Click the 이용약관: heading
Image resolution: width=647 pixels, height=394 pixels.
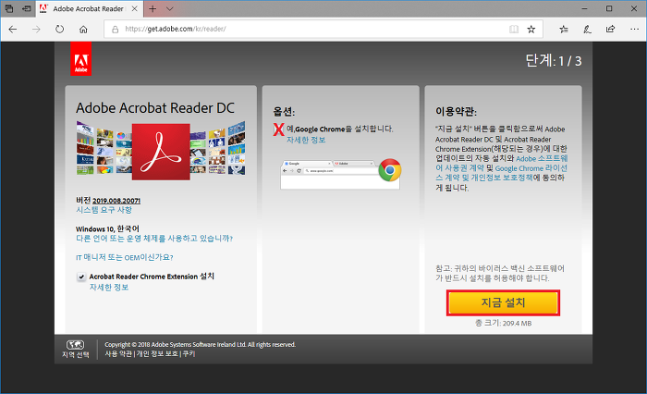tap(456, 112)
